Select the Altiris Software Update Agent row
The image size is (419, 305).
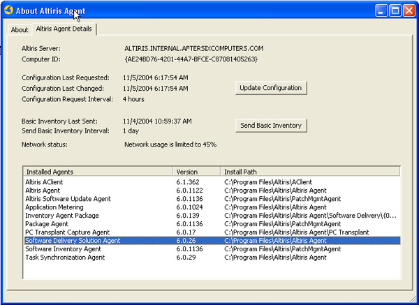tap(212, 199)
